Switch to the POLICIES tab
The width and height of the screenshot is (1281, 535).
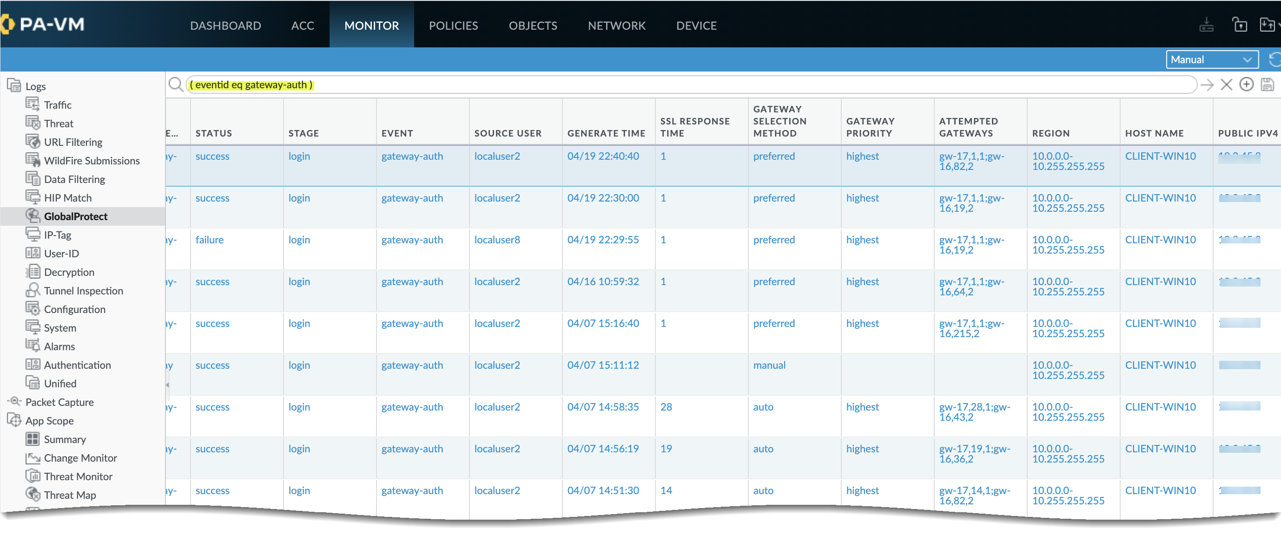coord(453,26)
